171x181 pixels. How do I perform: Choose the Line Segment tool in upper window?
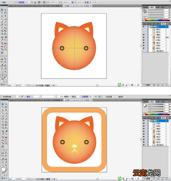pos(2,19)
